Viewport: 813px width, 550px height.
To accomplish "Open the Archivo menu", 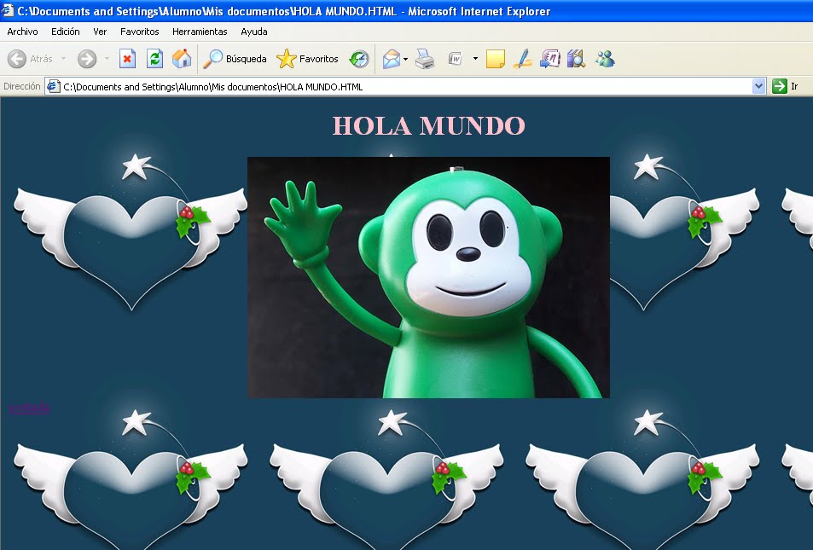I will [x=22, y=32].
